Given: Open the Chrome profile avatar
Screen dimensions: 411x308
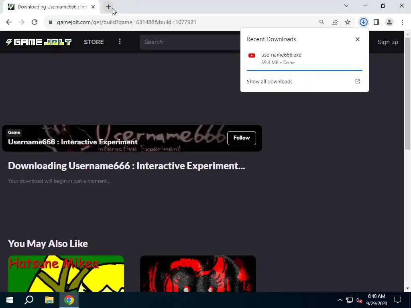Looking at the screenshot, I should pos(389,22).
